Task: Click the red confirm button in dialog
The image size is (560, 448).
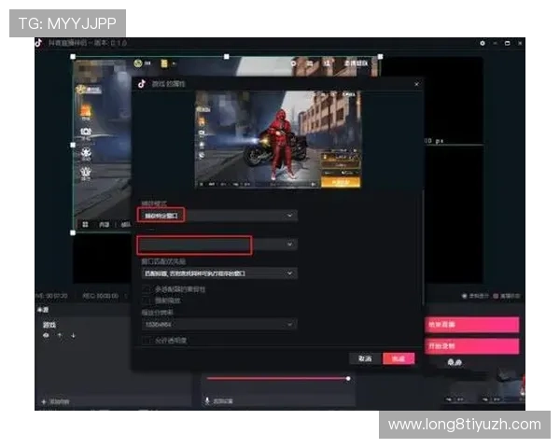Action: tap(399, 358)
